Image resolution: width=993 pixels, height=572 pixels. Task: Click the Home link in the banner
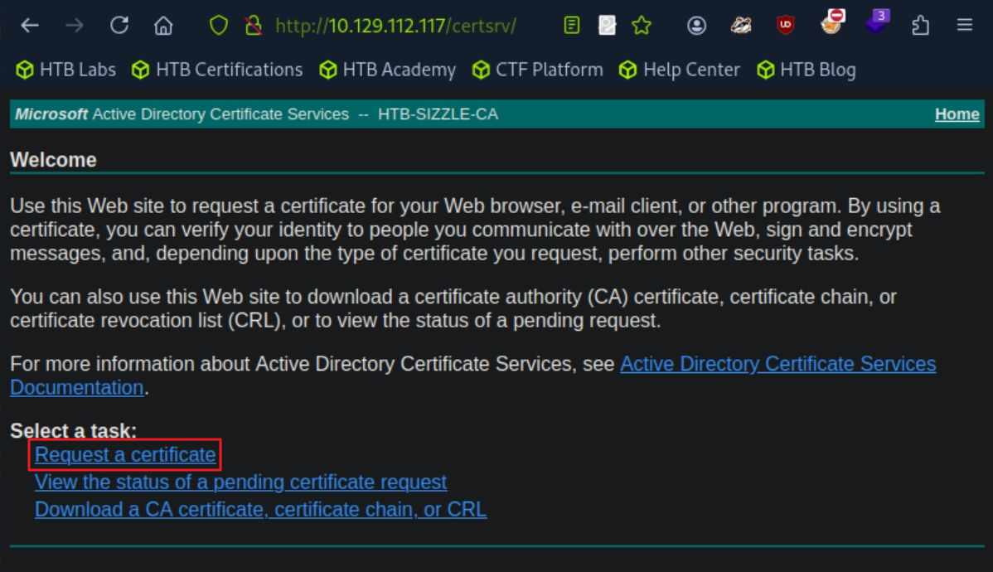click(957, 114)
